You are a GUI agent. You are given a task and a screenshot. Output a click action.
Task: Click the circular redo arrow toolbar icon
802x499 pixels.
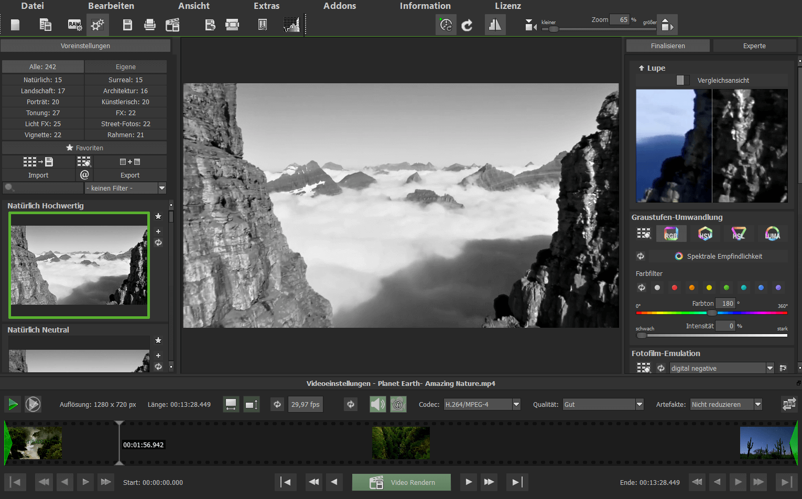[x=467, y=25]
